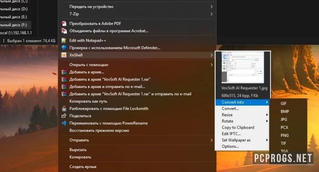The image size is (319, 172).
Task: Expand the Convert into submenu arrow
Action: [267, 102]
